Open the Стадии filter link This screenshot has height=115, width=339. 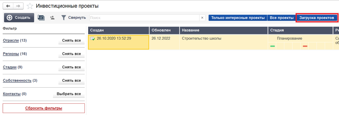click(x=10, y=67)
